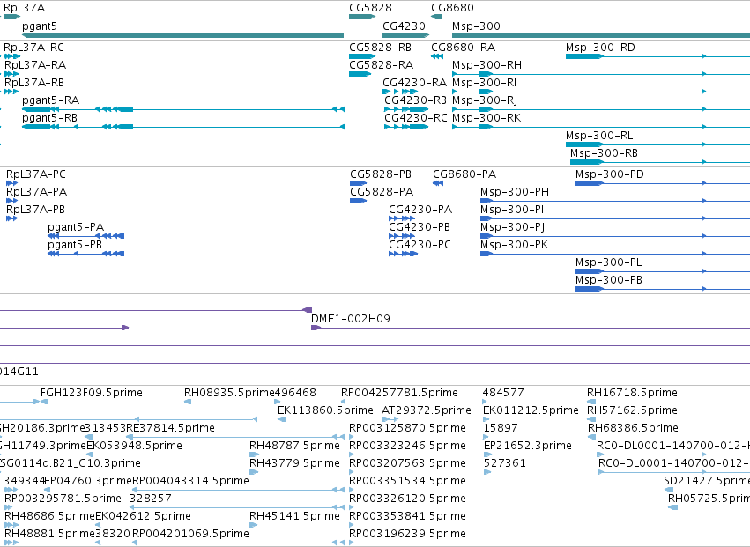Screen dimensions: 750x547
Task: Click protein label RpL37A-PC
Action: point(36,174)
